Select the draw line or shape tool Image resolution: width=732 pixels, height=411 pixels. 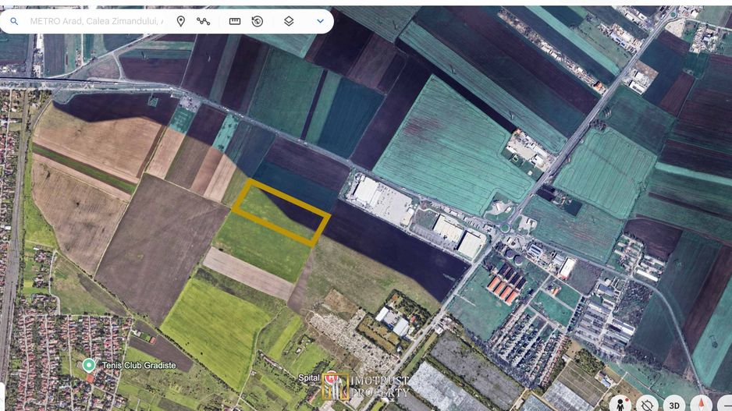click(x=203, y=22)
